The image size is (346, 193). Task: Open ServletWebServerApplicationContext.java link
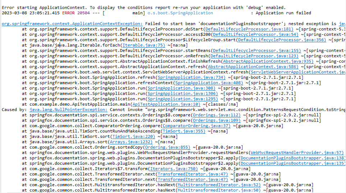coord(298,72)
